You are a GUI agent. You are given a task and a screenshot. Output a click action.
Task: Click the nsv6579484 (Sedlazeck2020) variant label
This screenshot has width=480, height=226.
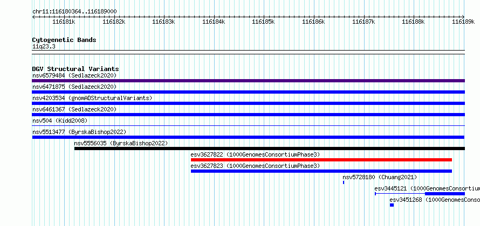(x=74, y=75)
